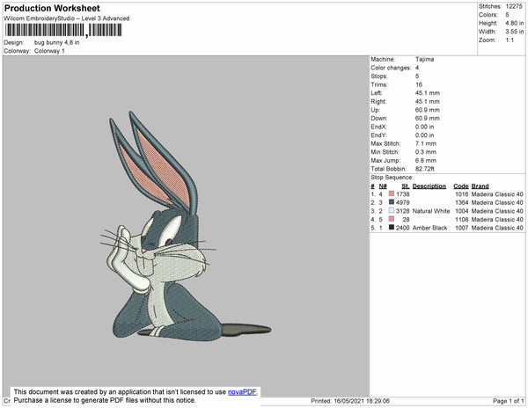Click the Width value 3.55 in

(514, 32)
